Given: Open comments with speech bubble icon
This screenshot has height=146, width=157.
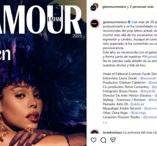Looking at the screenshot, I should click(x=103, y=140).
